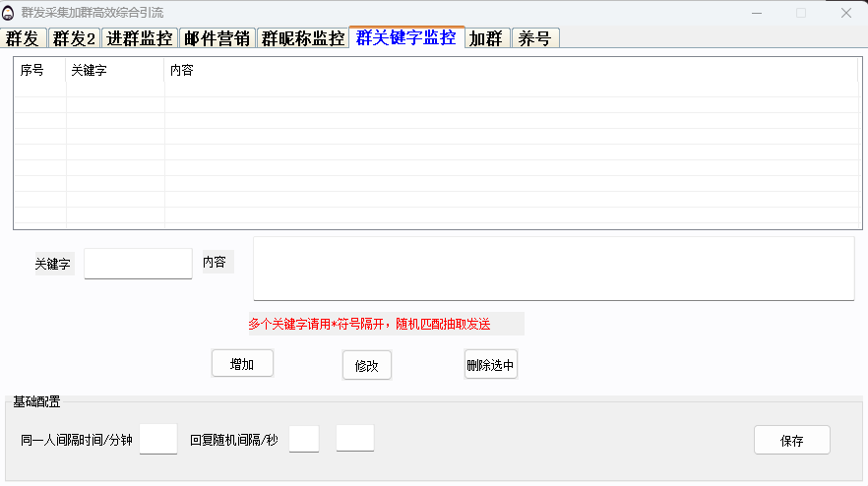Open the 群发2 tab
Screen dimensions: 868x486
click(x=75, y=38)
